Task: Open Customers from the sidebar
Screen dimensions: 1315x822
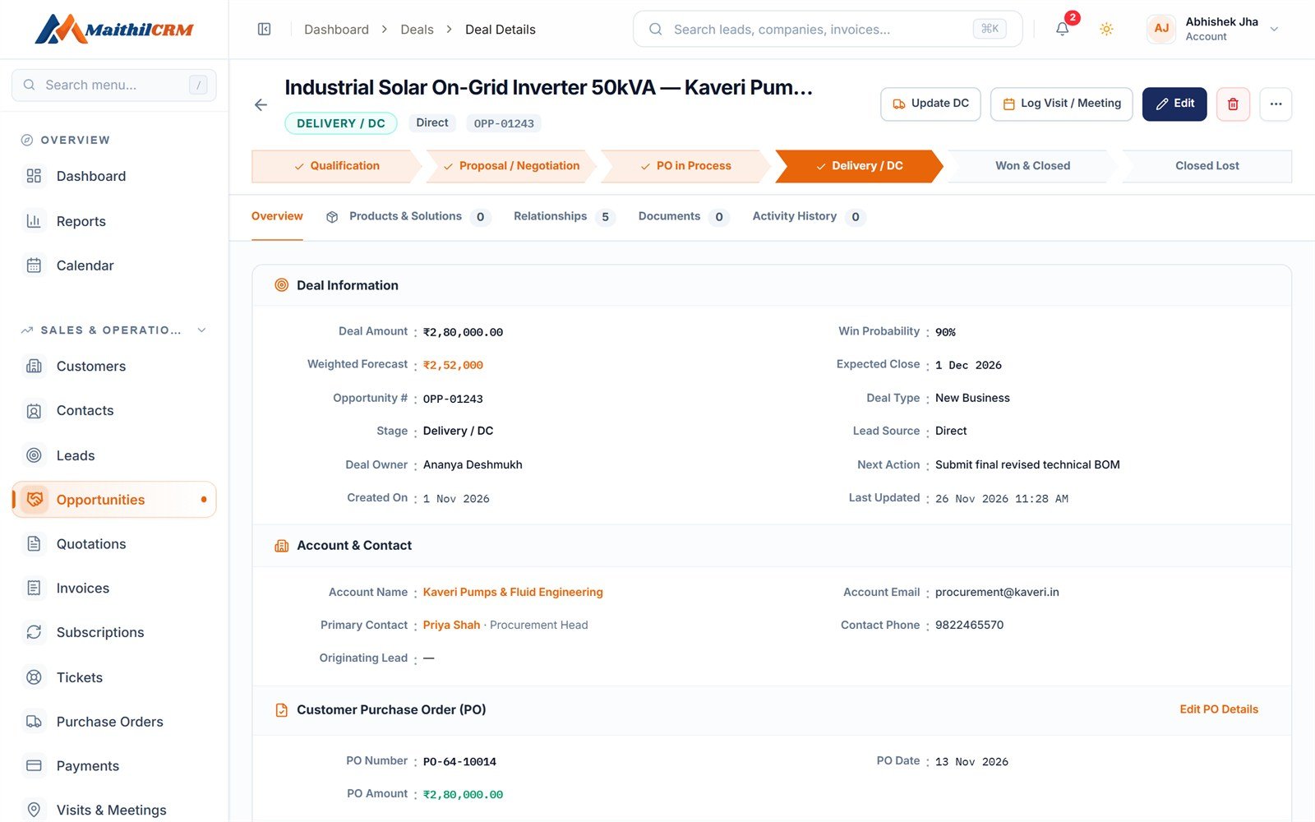Action: 114,367
